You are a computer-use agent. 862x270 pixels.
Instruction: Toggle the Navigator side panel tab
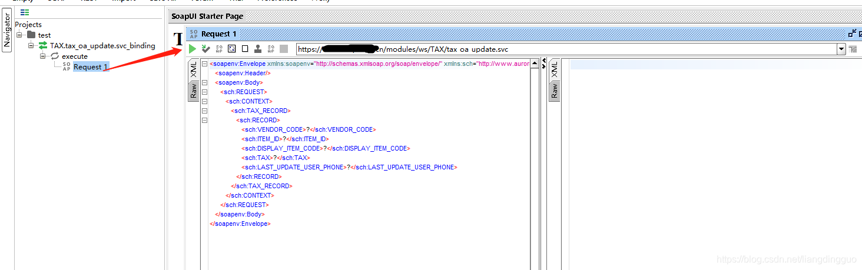[x=7, y=31]
